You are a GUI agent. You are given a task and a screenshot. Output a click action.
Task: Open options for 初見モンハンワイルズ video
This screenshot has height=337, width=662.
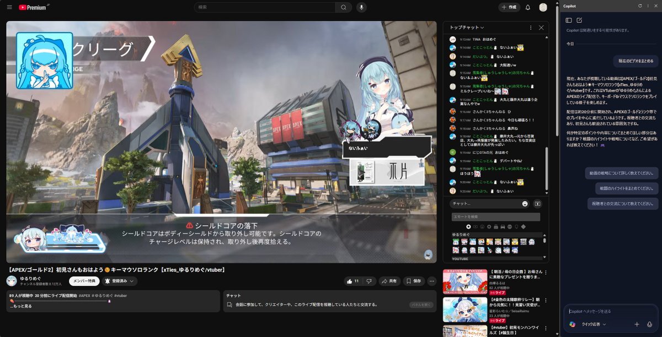[546, 329]
